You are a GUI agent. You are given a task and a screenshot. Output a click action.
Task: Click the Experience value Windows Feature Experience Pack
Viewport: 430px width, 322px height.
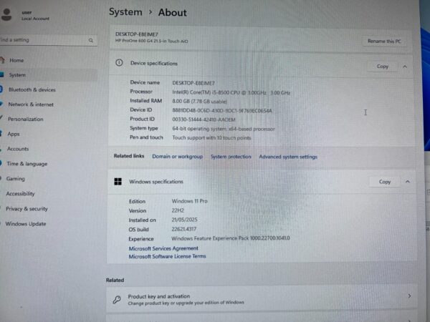(x=231, y=238)
